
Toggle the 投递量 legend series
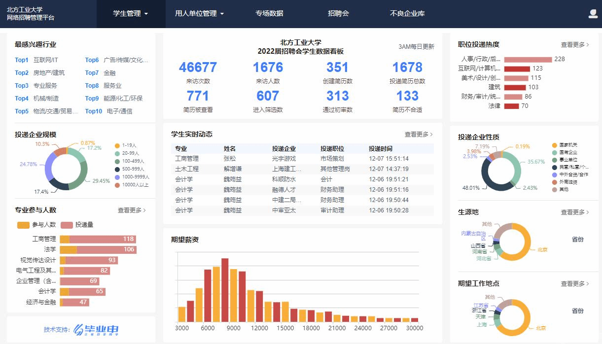pos(67,225)
